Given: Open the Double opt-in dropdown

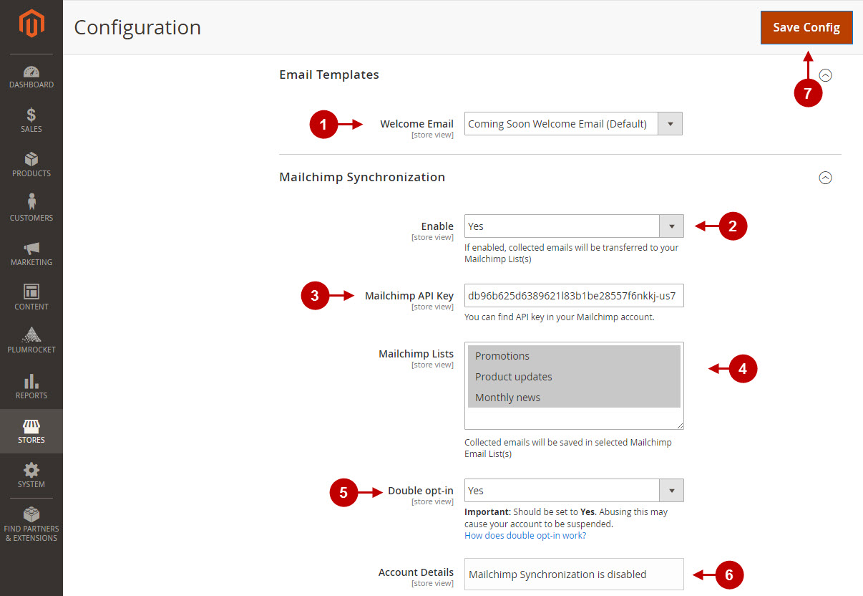Looking at the screenshot, I should pos(574,491).
